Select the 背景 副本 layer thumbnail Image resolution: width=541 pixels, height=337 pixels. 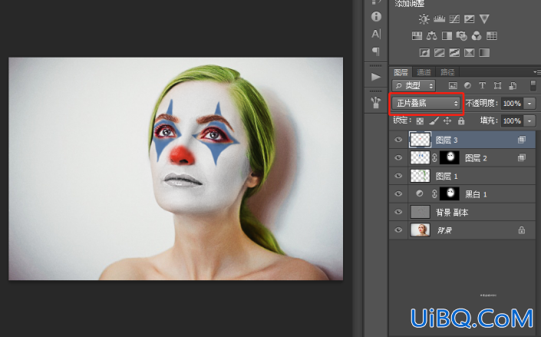(x=420, y=212)
